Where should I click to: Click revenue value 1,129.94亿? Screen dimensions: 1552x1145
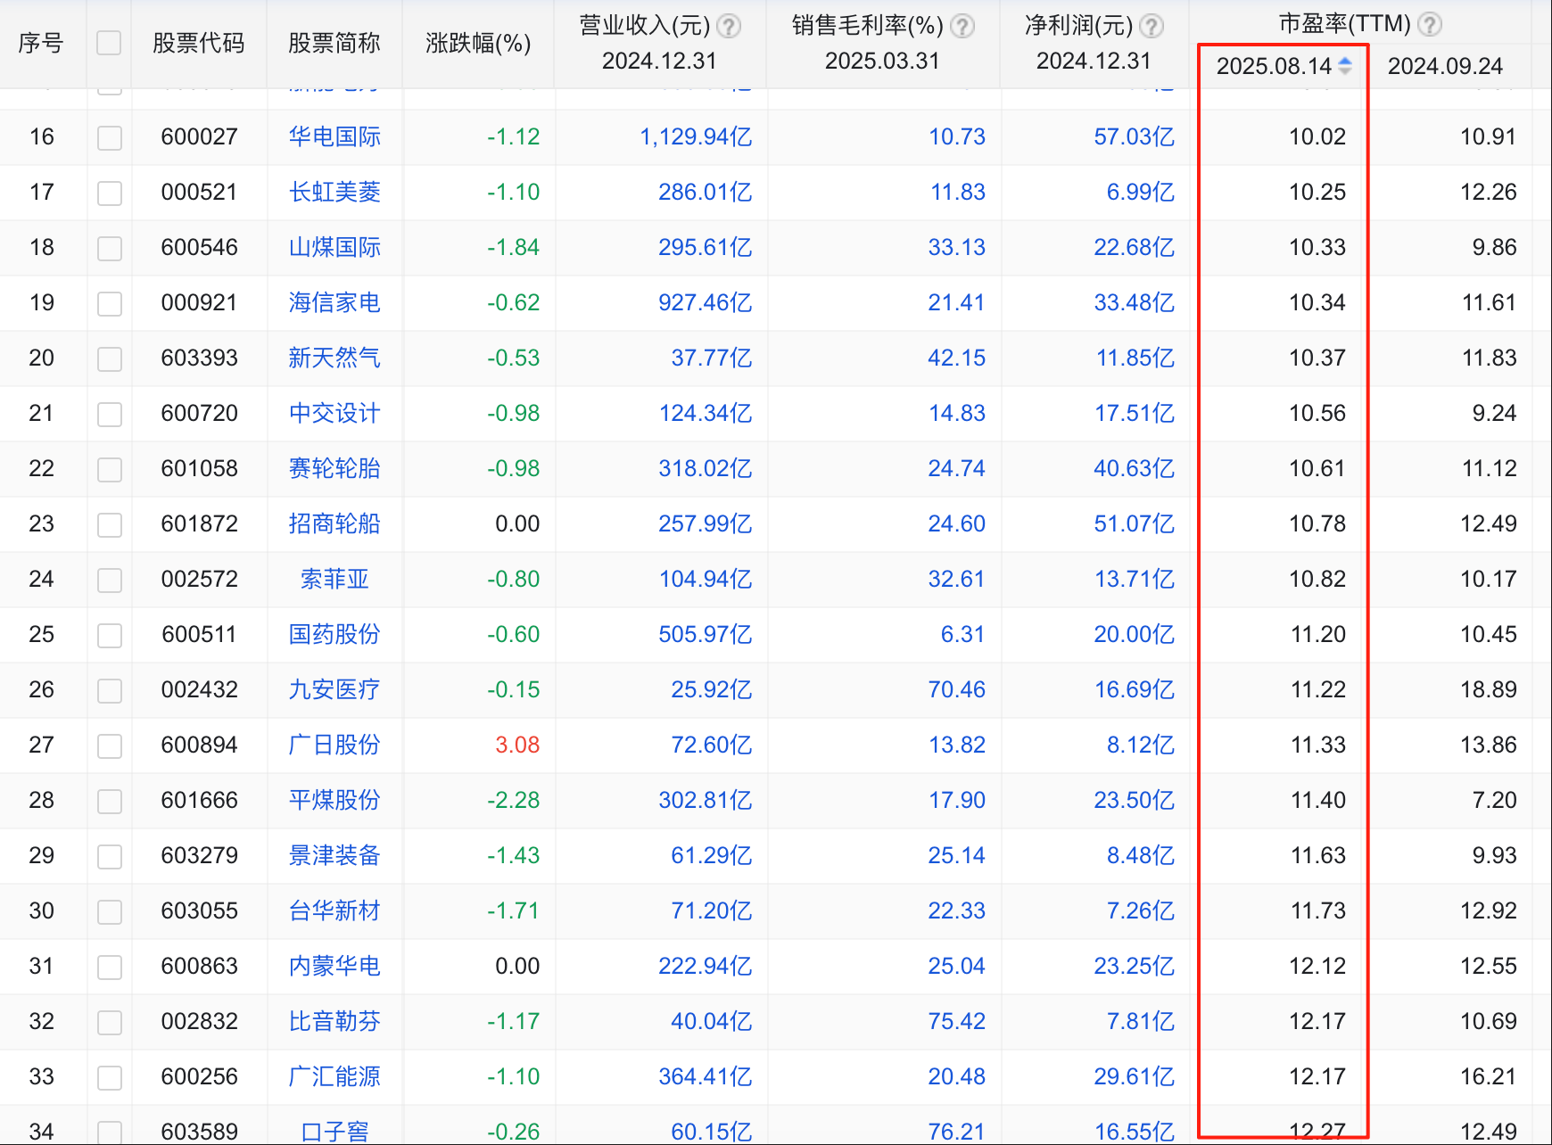tap(696, 136)
